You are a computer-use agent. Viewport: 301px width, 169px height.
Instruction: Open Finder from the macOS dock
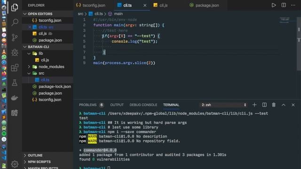[x=4, y=2]
